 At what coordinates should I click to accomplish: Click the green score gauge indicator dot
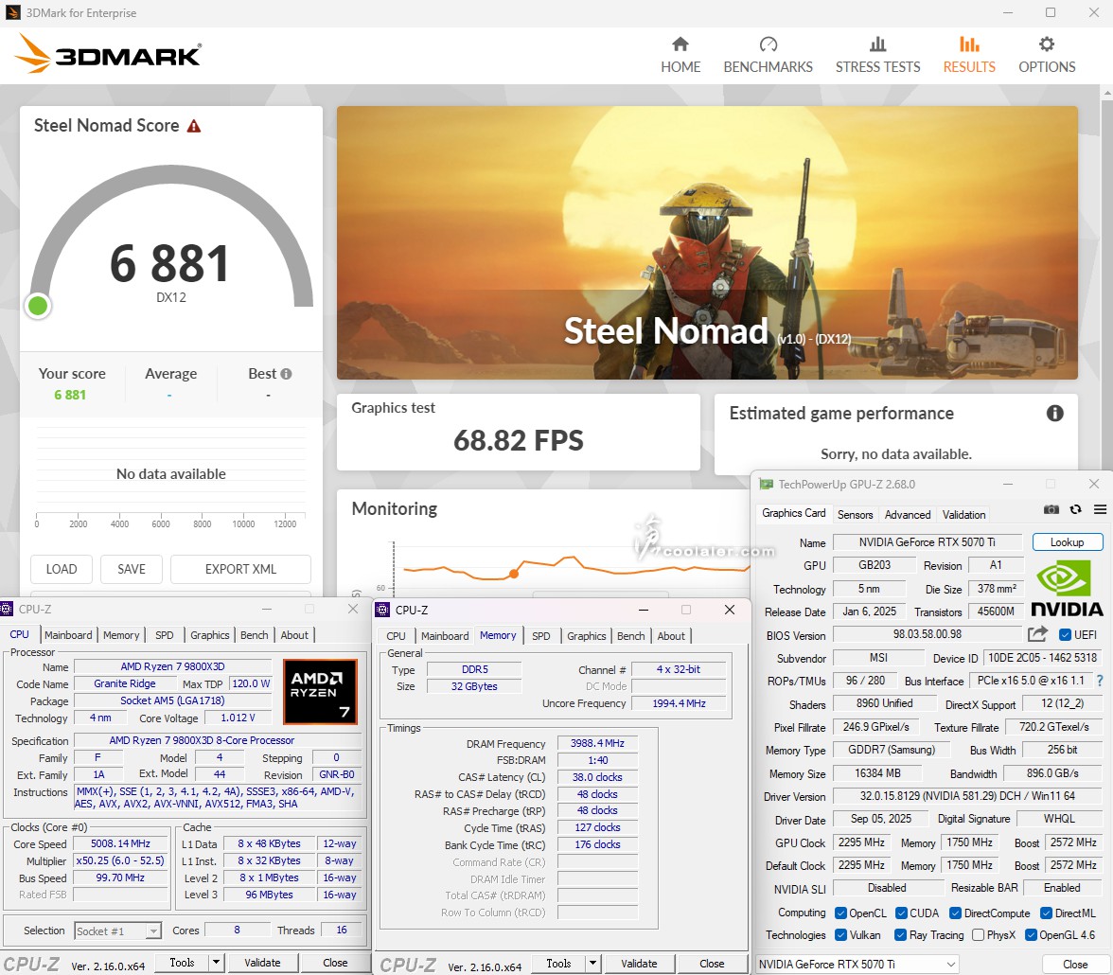[x=38, y=306]
